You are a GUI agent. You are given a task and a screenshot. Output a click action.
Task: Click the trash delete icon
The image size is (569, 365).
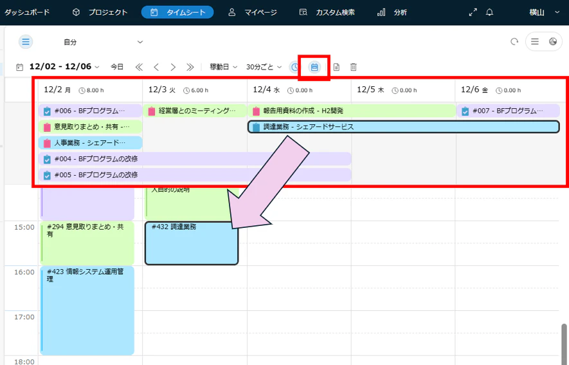(x=354, y=67)
